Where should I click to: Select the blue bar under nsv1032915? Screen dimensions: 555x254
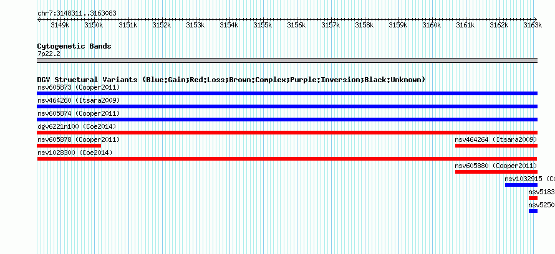(x=521, y=185)
